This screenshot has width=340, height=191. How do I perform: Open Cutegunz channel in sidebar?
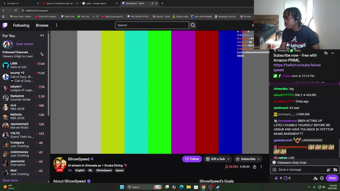(24, 144)
